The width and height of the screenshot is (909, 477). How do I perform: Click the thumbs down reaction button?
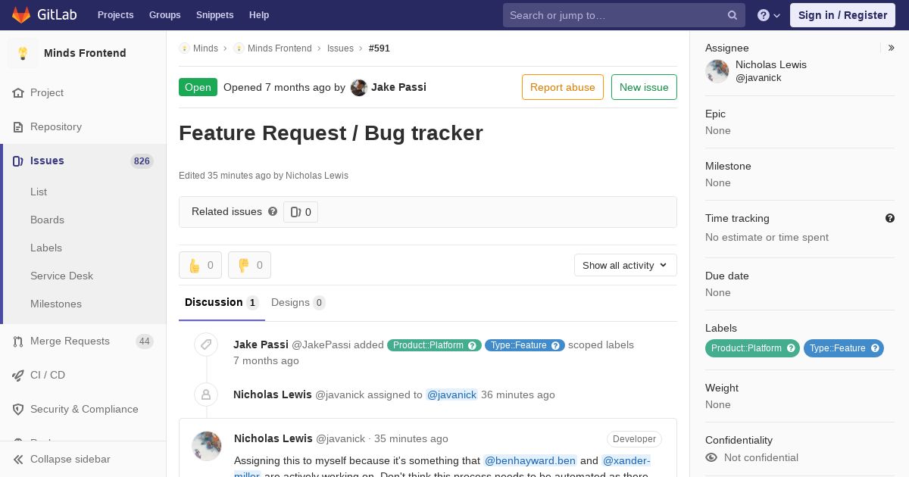tap(249, 265)
